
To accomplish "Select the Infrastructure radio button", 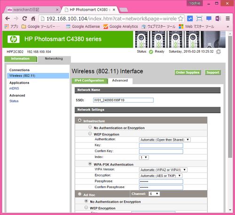I will click(x=79, y=120).
